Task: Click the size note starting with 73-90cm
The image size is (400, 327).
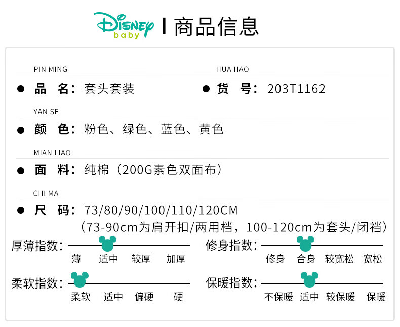Action: (234, 227)
